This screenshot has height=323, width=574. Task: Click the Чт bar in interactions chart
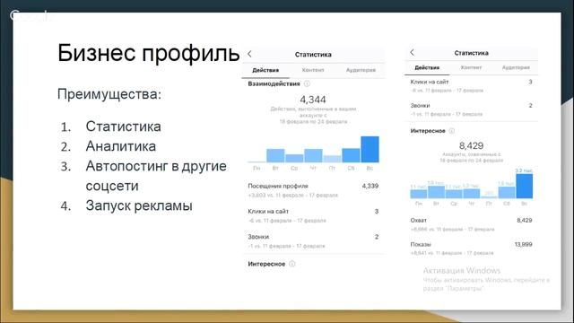[313, 155]
